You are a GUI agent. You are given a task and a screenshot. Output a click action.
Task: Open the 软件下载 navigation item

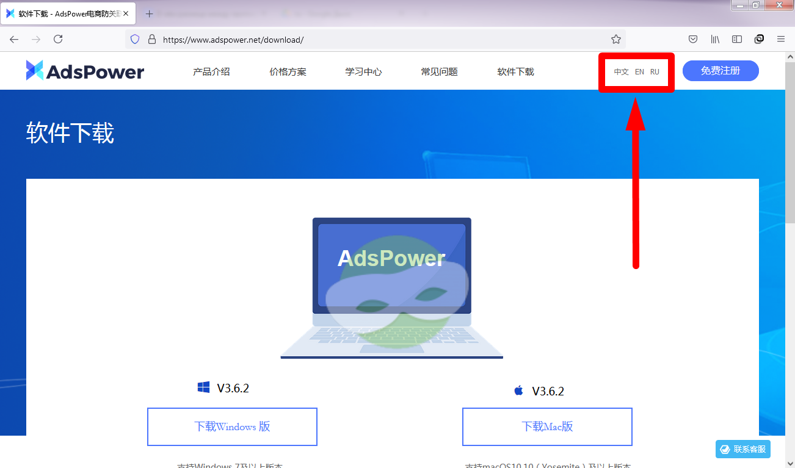click(515, 71)
